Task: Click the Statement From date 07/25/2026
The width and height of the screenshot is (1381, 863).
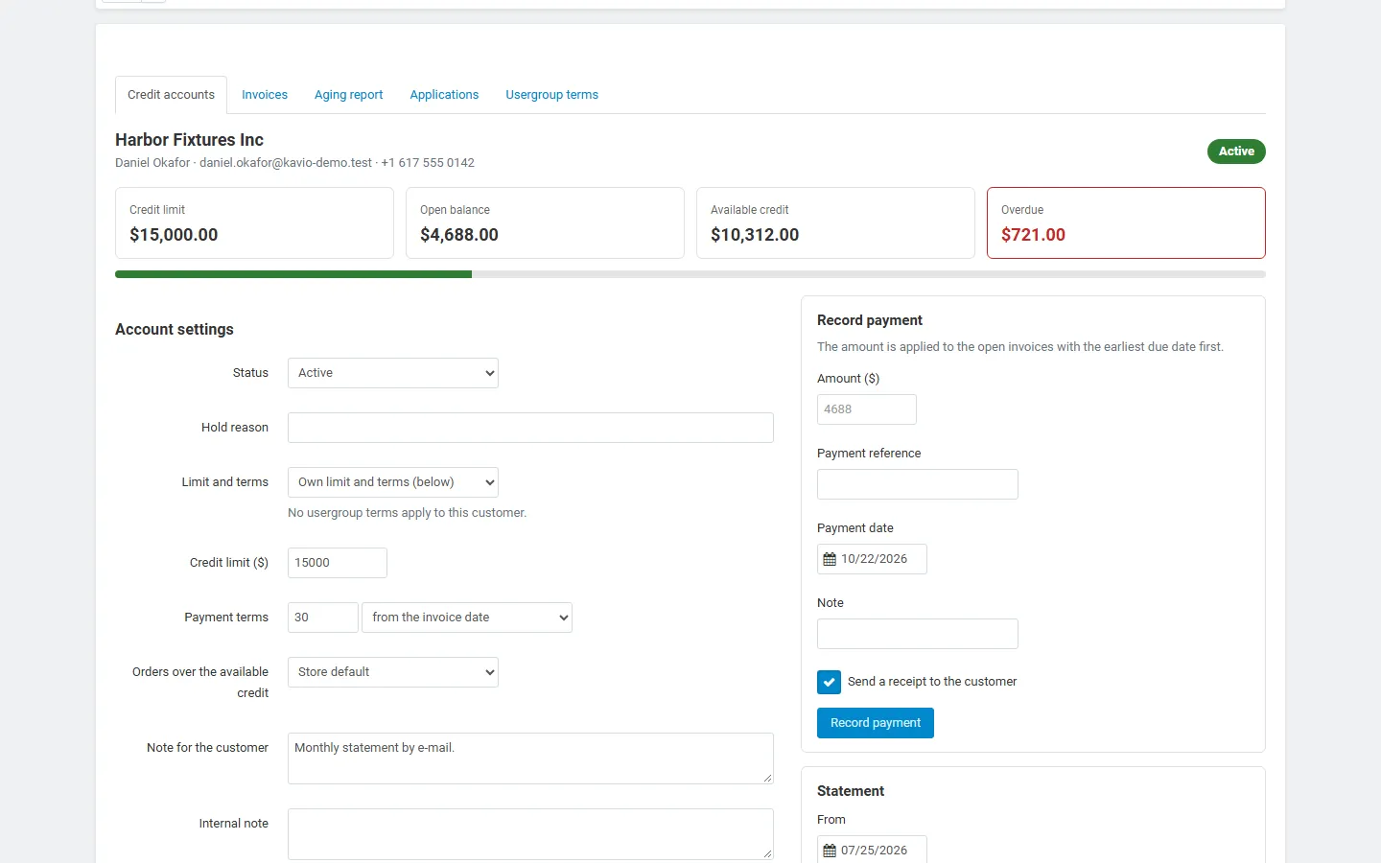Action: (x=872, y=850)
